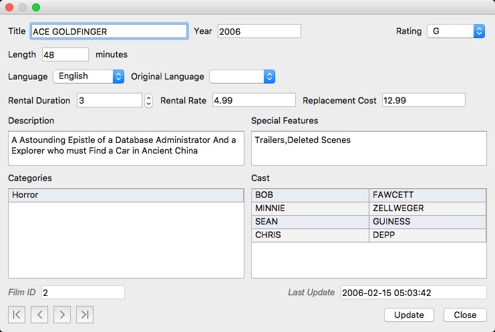The height and width of the screenshot is (332, 495).
Task: Select Horror in the Categories list
Action: tap(126, 195)
